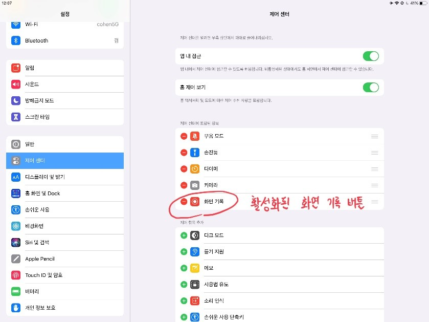This screenshot has height=322, width=429.
Task: Open Bluetooth settings in sidebar
Action: pos(65,40)
